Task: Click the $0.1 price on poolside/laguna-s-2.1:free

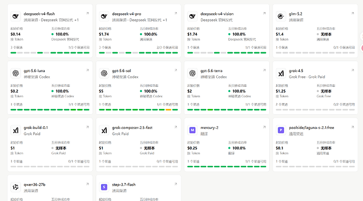Action: click(279, 148)
